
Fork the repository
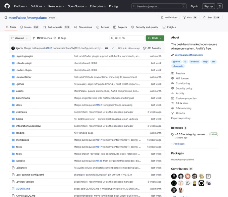[x=190, y=17]
